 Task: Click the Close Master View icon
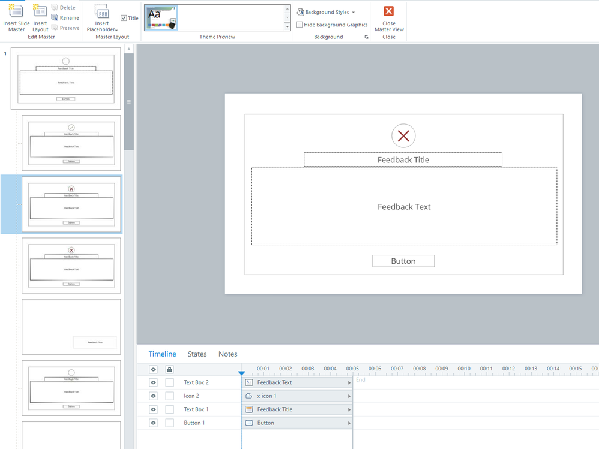[x=389, y=11]
